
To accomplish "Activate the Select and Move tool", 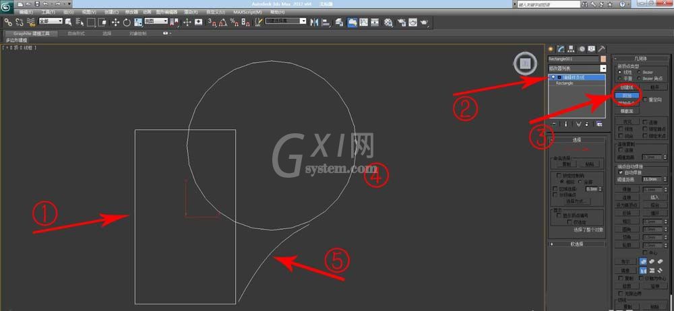I will pyautogui.click(x=116, y=22).
